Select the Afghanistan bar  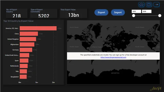point(27,44)
